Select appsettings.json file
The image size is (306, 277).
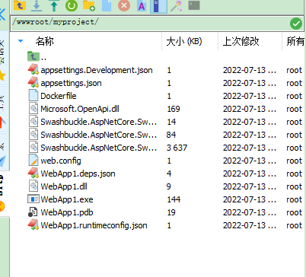tap(71, 83)
